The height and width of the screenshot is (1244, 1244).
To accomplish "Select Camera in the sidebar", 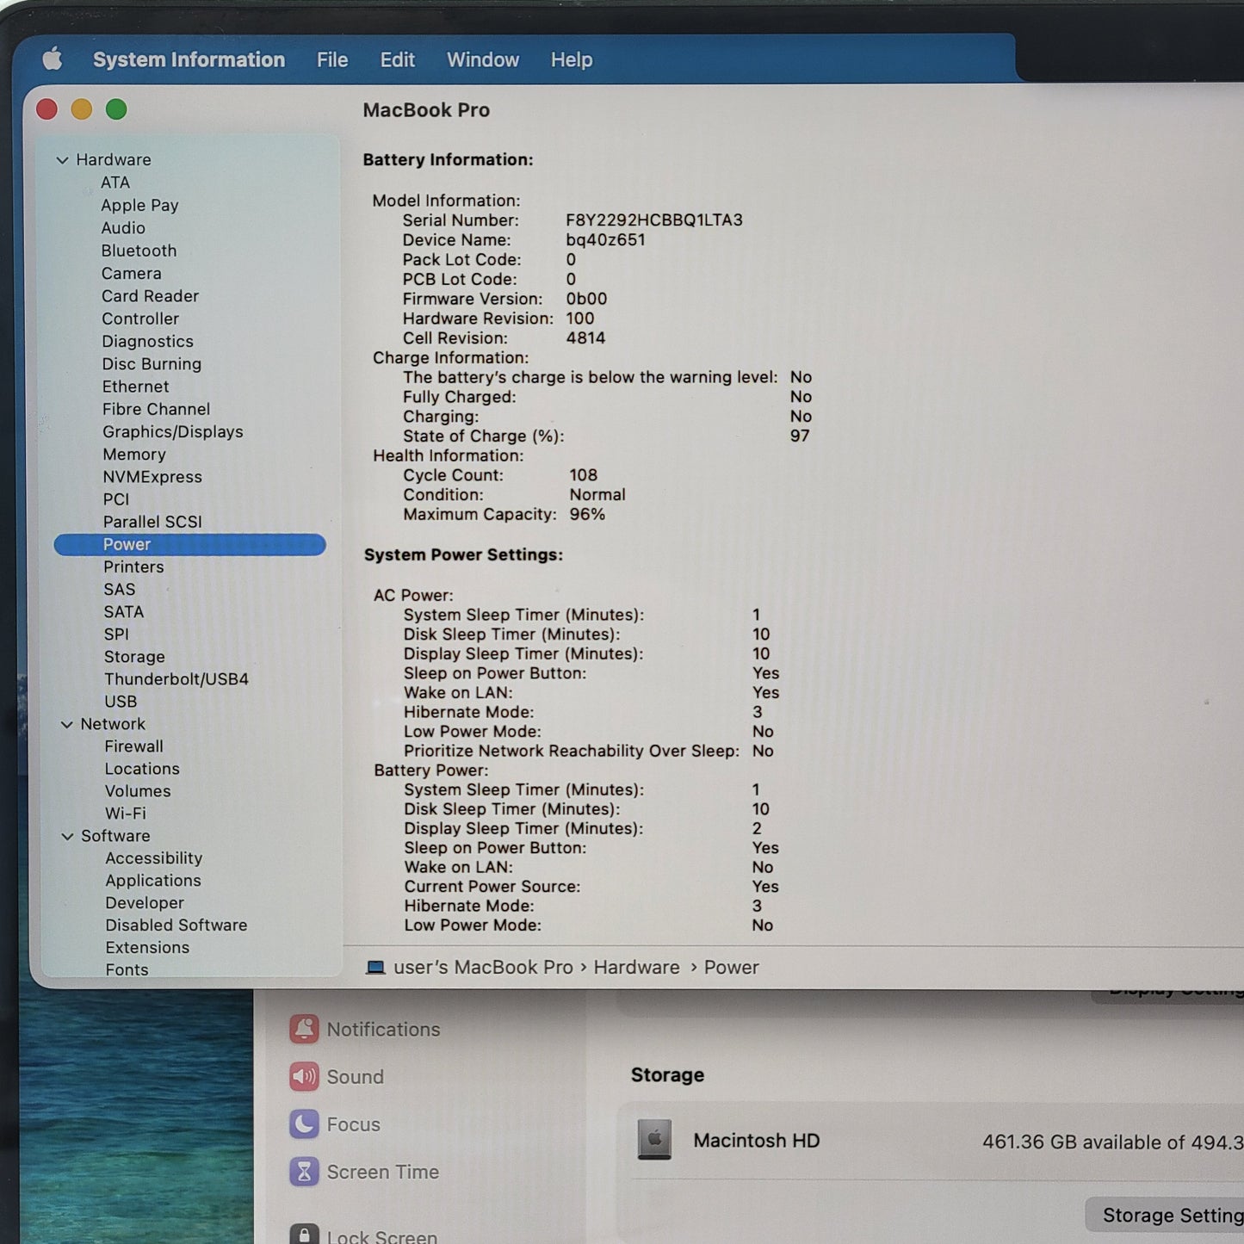I will coord(131,273).
